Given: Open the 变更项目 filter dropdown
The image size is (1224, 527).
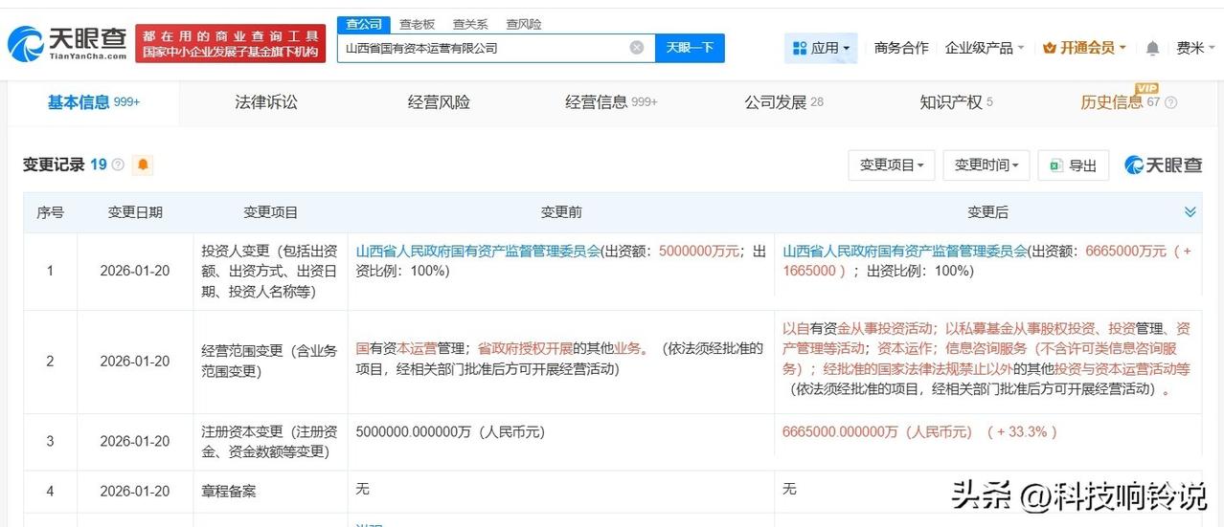Looking at the screenshot, I should click(891, 165).
